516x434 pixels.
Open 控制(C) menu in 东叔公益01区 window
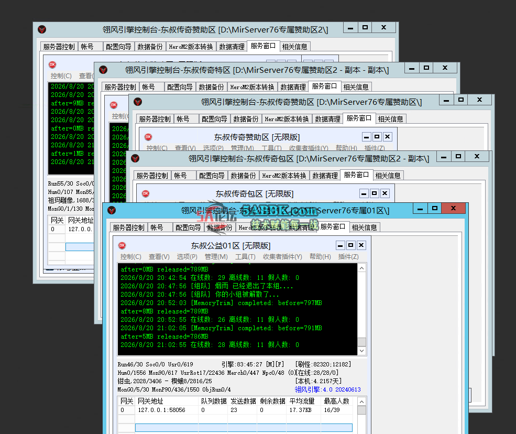pyautogui.click(x=130, y=256)
